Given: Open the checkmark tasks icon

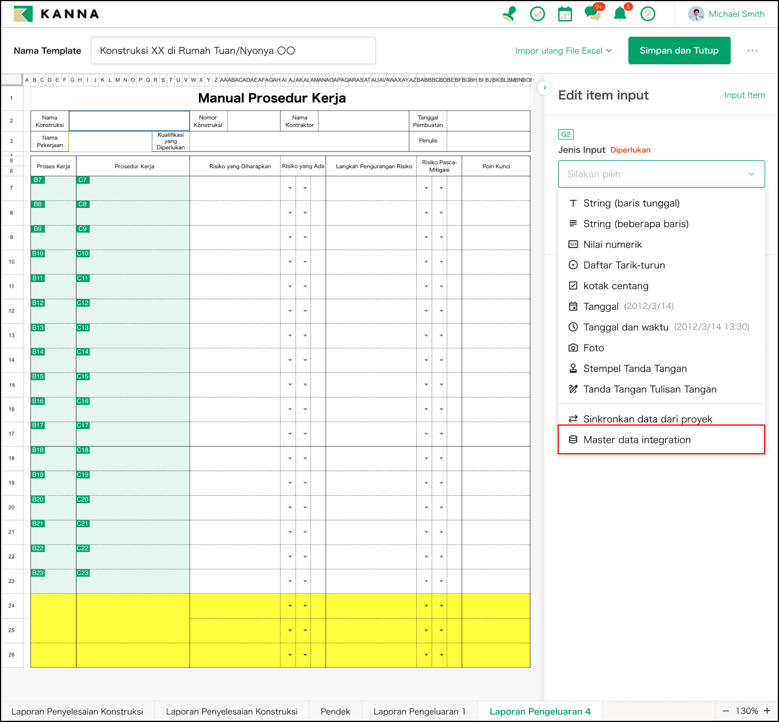Looking at the screenshot, I should [537, 14].
